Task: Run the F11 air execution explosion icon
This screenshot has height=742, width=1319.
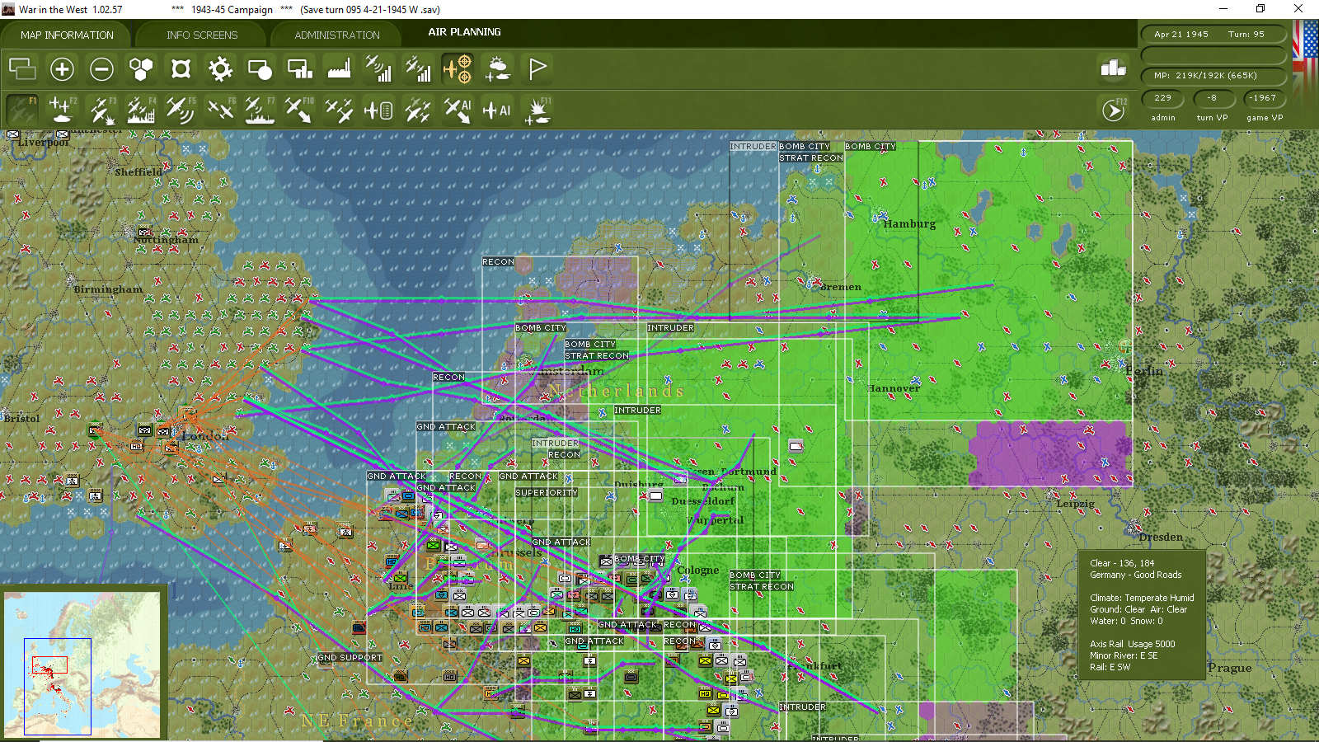Action: [537, 110]
